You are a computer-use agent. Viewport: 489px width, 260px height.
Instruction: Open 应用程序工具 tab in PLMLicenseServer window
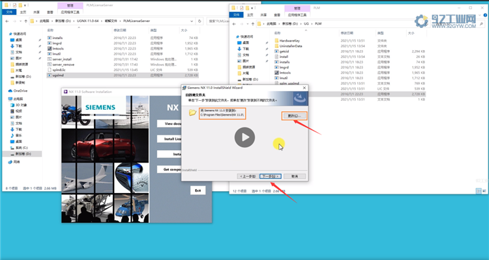(70, 12)
